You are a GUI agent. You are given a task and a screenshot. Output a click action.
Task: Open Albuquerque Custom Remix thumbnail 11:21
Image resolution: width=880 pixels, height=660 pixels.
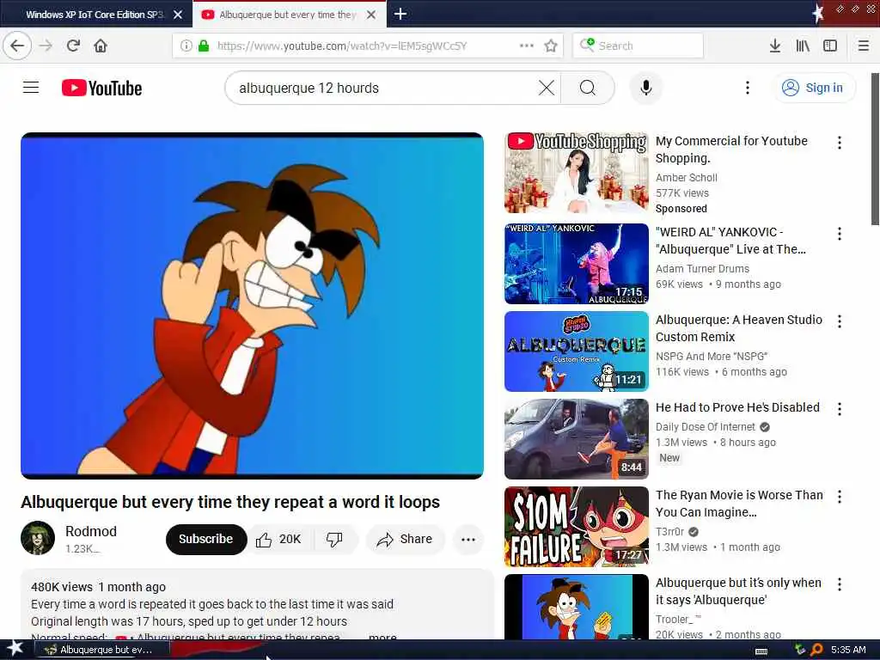577,351
